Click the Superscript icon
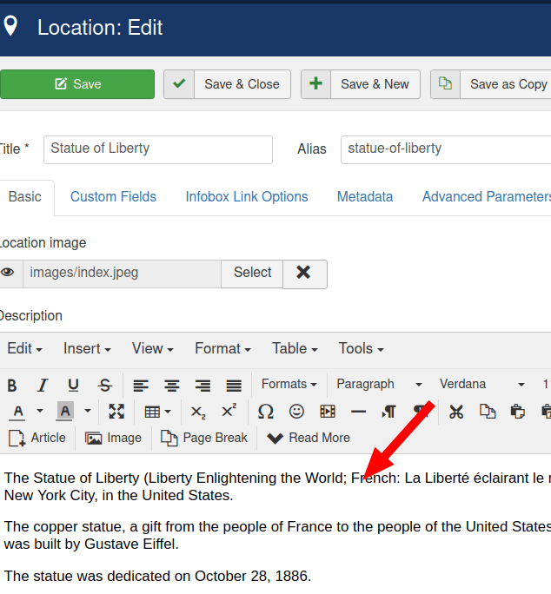551x594 pixels. click(229, 411)
